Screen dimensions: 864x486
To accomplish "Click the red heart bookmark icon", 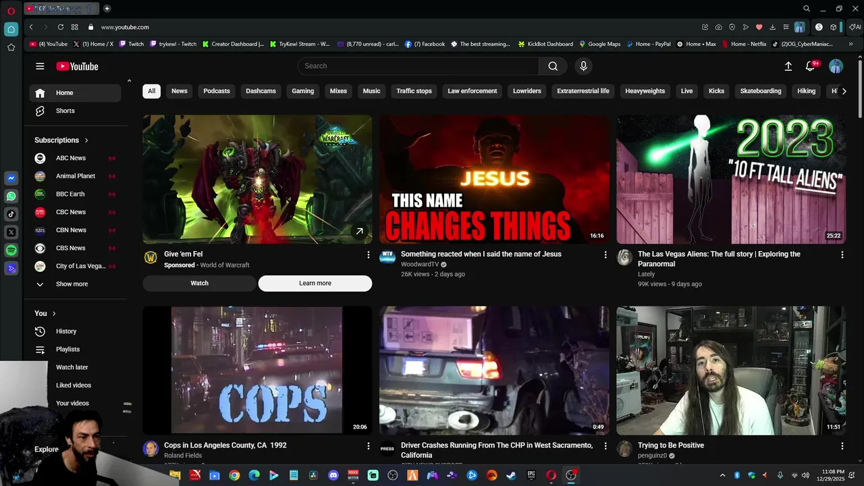I will pos(759,27).
